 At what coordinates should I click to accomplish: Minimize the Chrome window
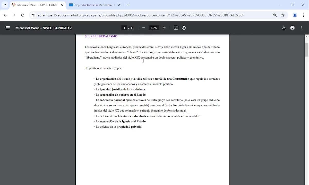point(281,5)
